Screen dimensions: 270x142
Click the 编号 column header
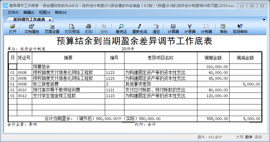click(115, 58)
